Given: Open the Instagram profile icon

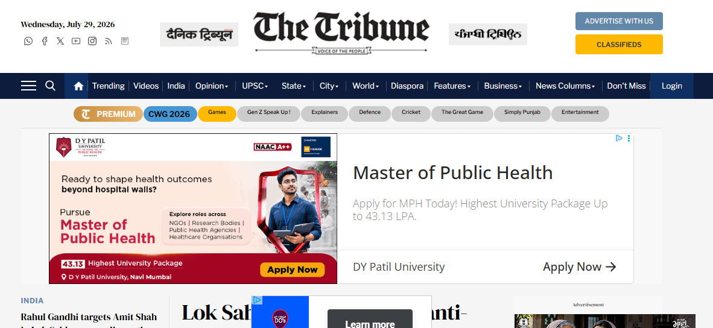Looking at the screenshot, I should pos(92,41).
